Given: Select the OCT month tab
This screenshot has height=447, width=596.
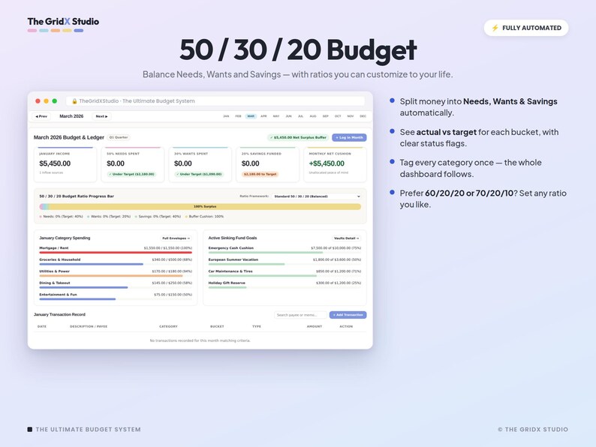Looking at the screenshot, I should coord(338,116).
